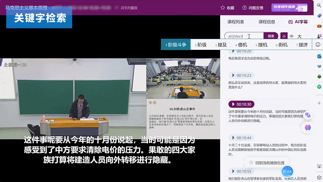Select small subtitle font size 小
This screenshot has width=323, height=182.
click(x=284, y=36)
